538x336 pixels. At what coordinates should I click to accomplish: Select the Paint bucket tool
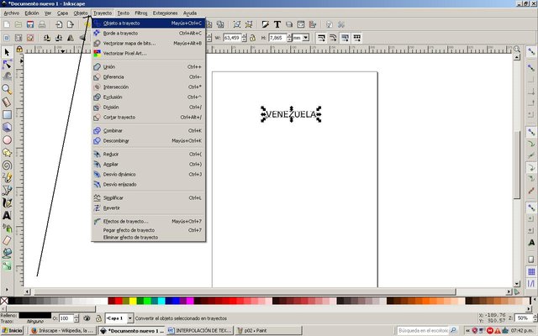[7, 253]
